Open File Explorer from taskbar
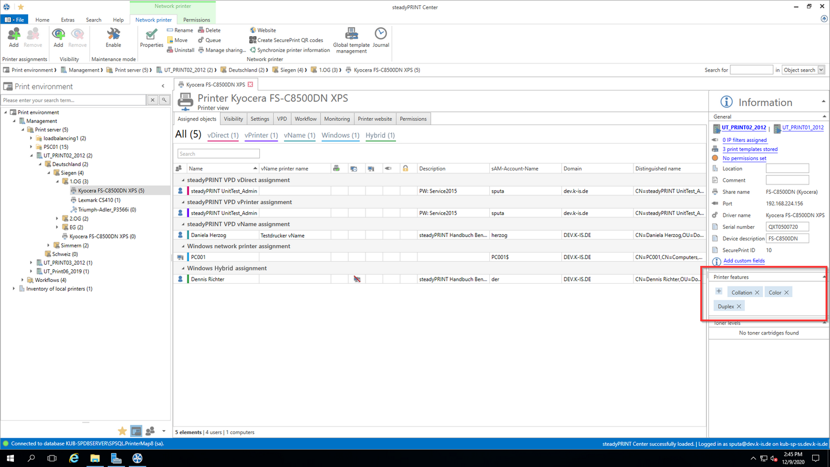Viewport: 830px width, 467px height. [95, 458]
